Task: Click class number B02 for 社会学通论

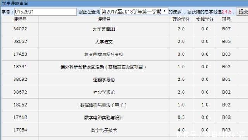Action: tap(226, 92)
